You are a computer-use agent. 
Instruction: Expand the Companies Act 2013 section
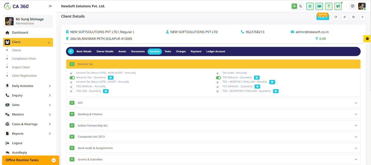[213, 137]
